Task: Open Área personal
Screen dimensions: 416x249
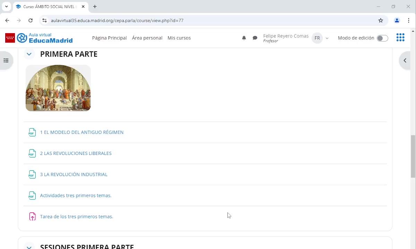Action: tap(147, 38)
